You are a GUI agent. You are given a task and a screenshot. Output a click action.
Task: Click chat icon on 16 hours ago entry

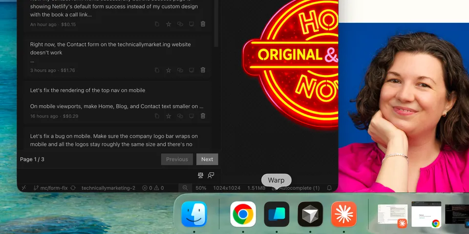pos(192,116)
